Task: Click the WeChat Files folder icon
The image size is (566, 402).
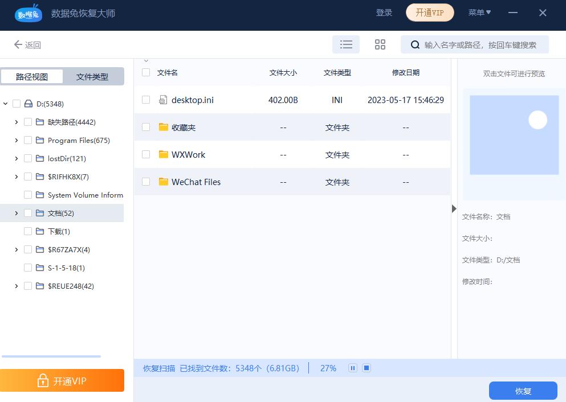Action: click(x=162, y=182)
